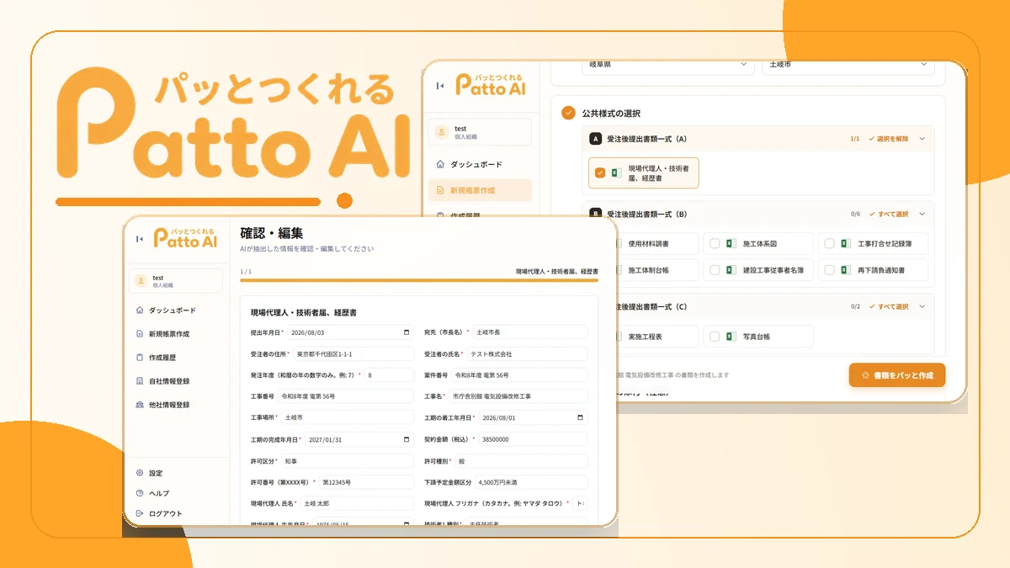Click the 工事場所 field showing 土岐市
Viewport: 1010px width, 568px height.
(348, 417)
